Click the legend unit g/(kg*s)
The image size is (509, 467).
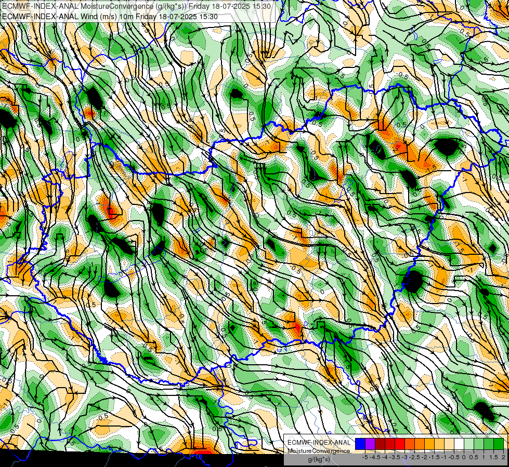click(x=319, y=459)
